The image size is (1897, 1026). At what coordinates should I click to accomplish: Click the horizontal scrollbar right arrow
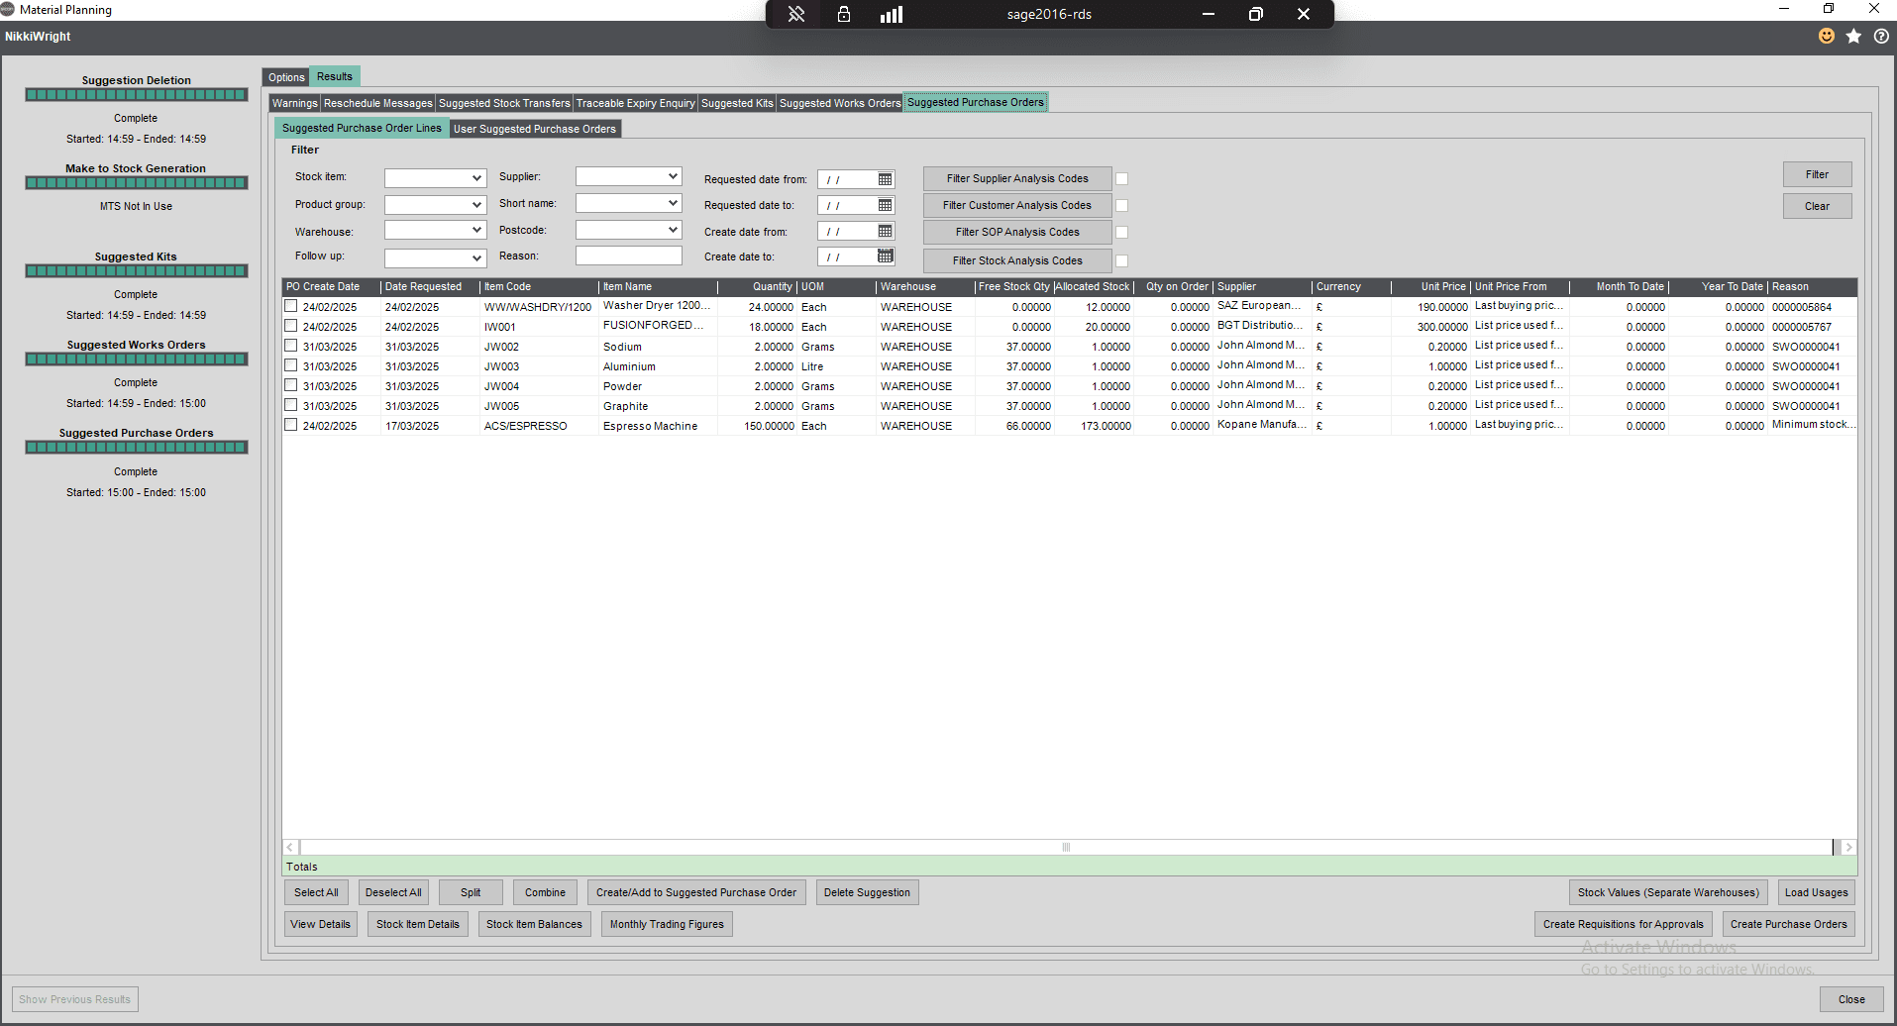(1848, 848)
